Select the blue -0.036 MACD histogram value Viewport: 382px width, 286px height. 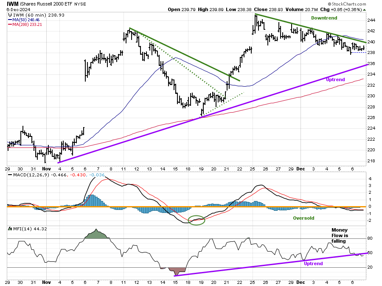point(97,175)
